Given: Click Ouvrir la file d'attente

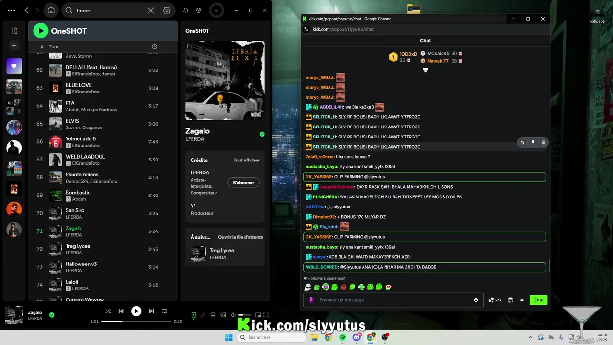Looking at the screenshot, I should [240, 237].
